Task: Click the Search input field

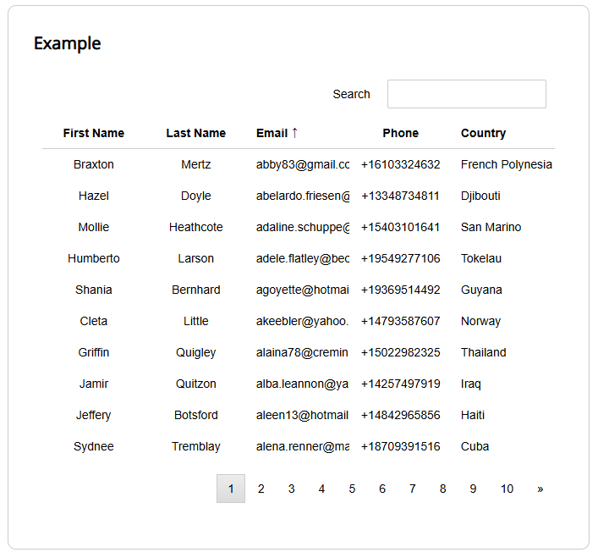Action: (x=466, y=94)
